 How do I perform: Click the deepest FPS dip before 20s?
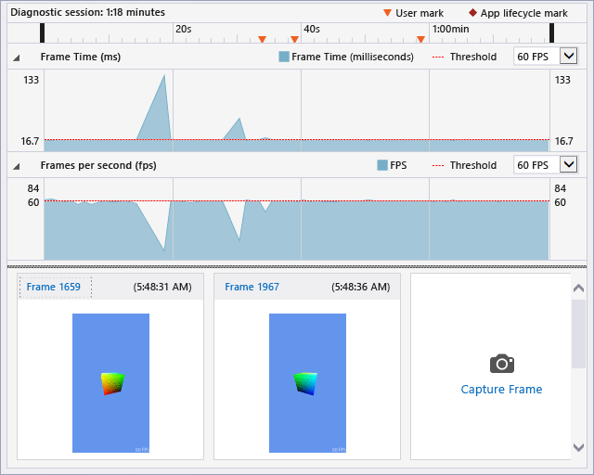click(164, 250)
